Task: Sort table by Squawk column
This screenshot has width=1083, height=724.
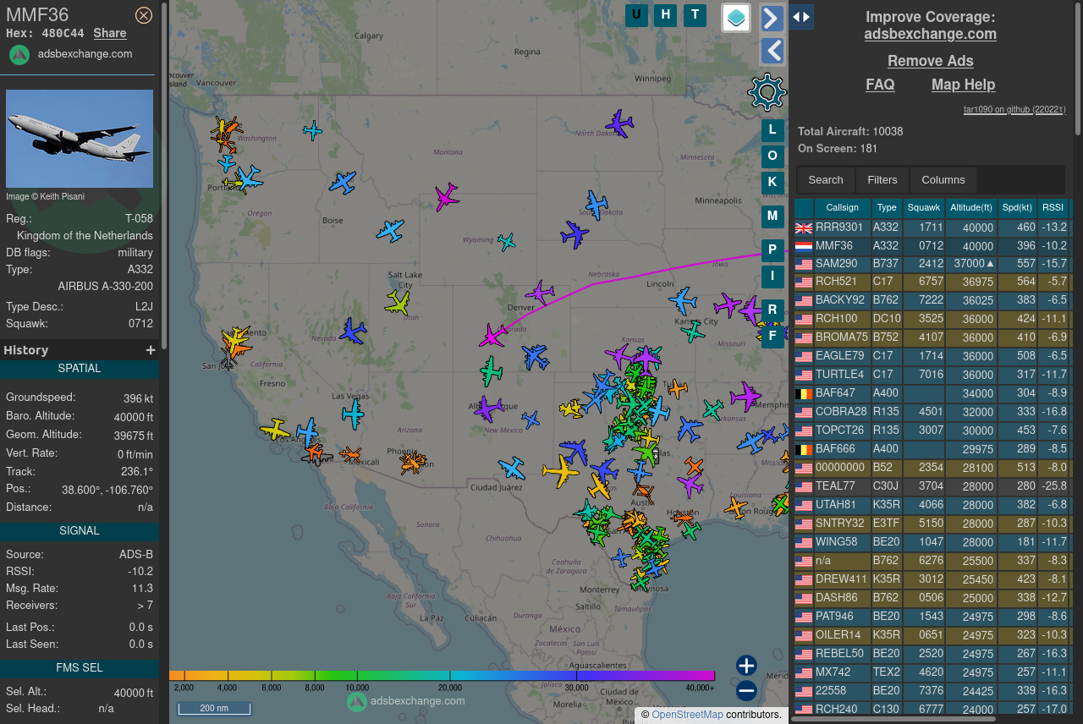Action: click(924, 207)
